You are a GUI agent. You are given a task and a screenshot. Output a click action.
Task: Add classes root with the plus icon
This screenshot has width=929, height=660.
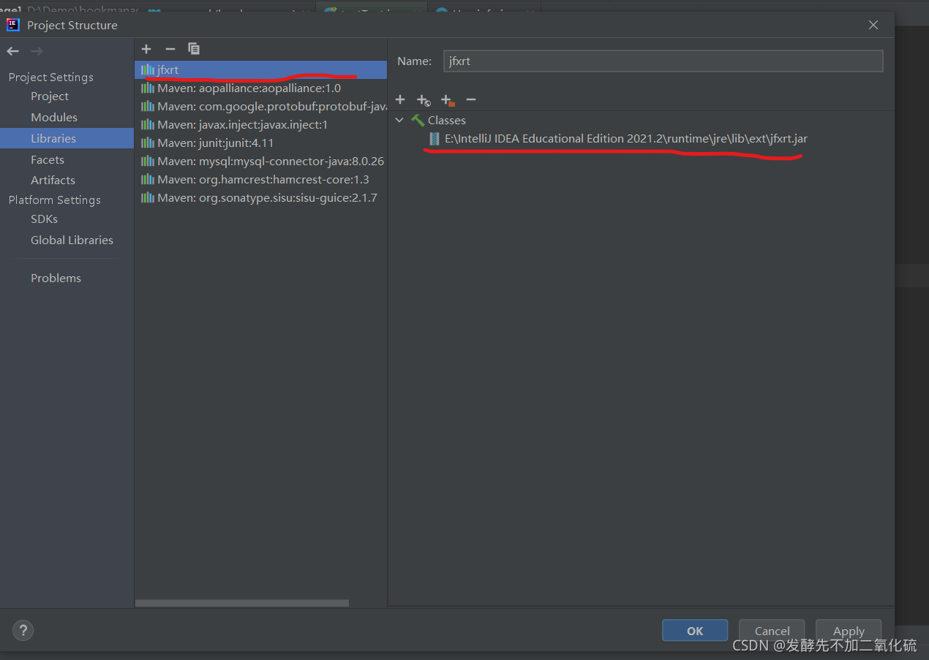tap(400, 99)
